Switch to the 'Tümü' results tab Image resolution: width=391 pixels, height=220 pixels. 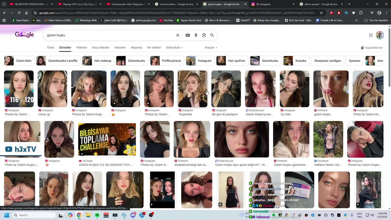pyautogui.click(x=50, y=48)
